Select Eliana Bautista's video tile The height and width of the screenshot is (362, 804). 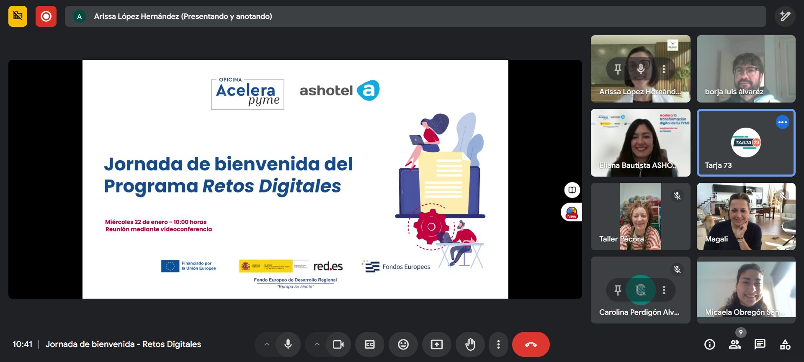(x=641, y=143)
